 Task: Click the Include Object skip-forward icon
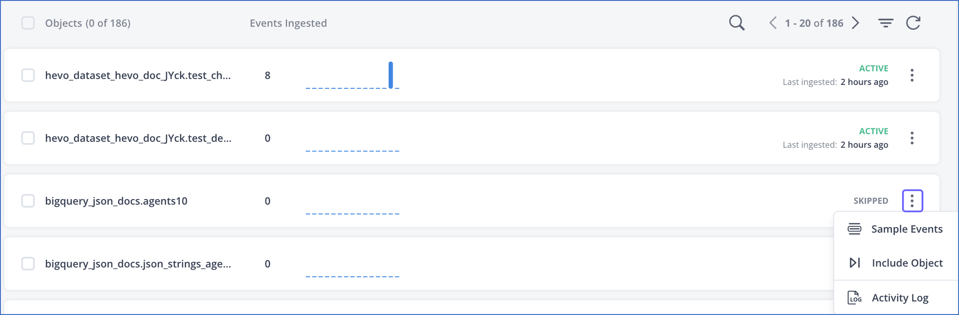855,263
